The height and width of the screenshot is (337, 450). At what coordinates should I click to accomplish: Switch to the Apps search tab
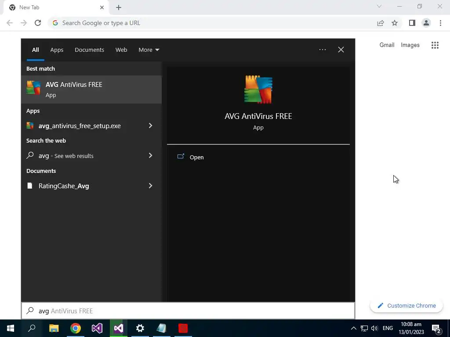coord(57,50)
